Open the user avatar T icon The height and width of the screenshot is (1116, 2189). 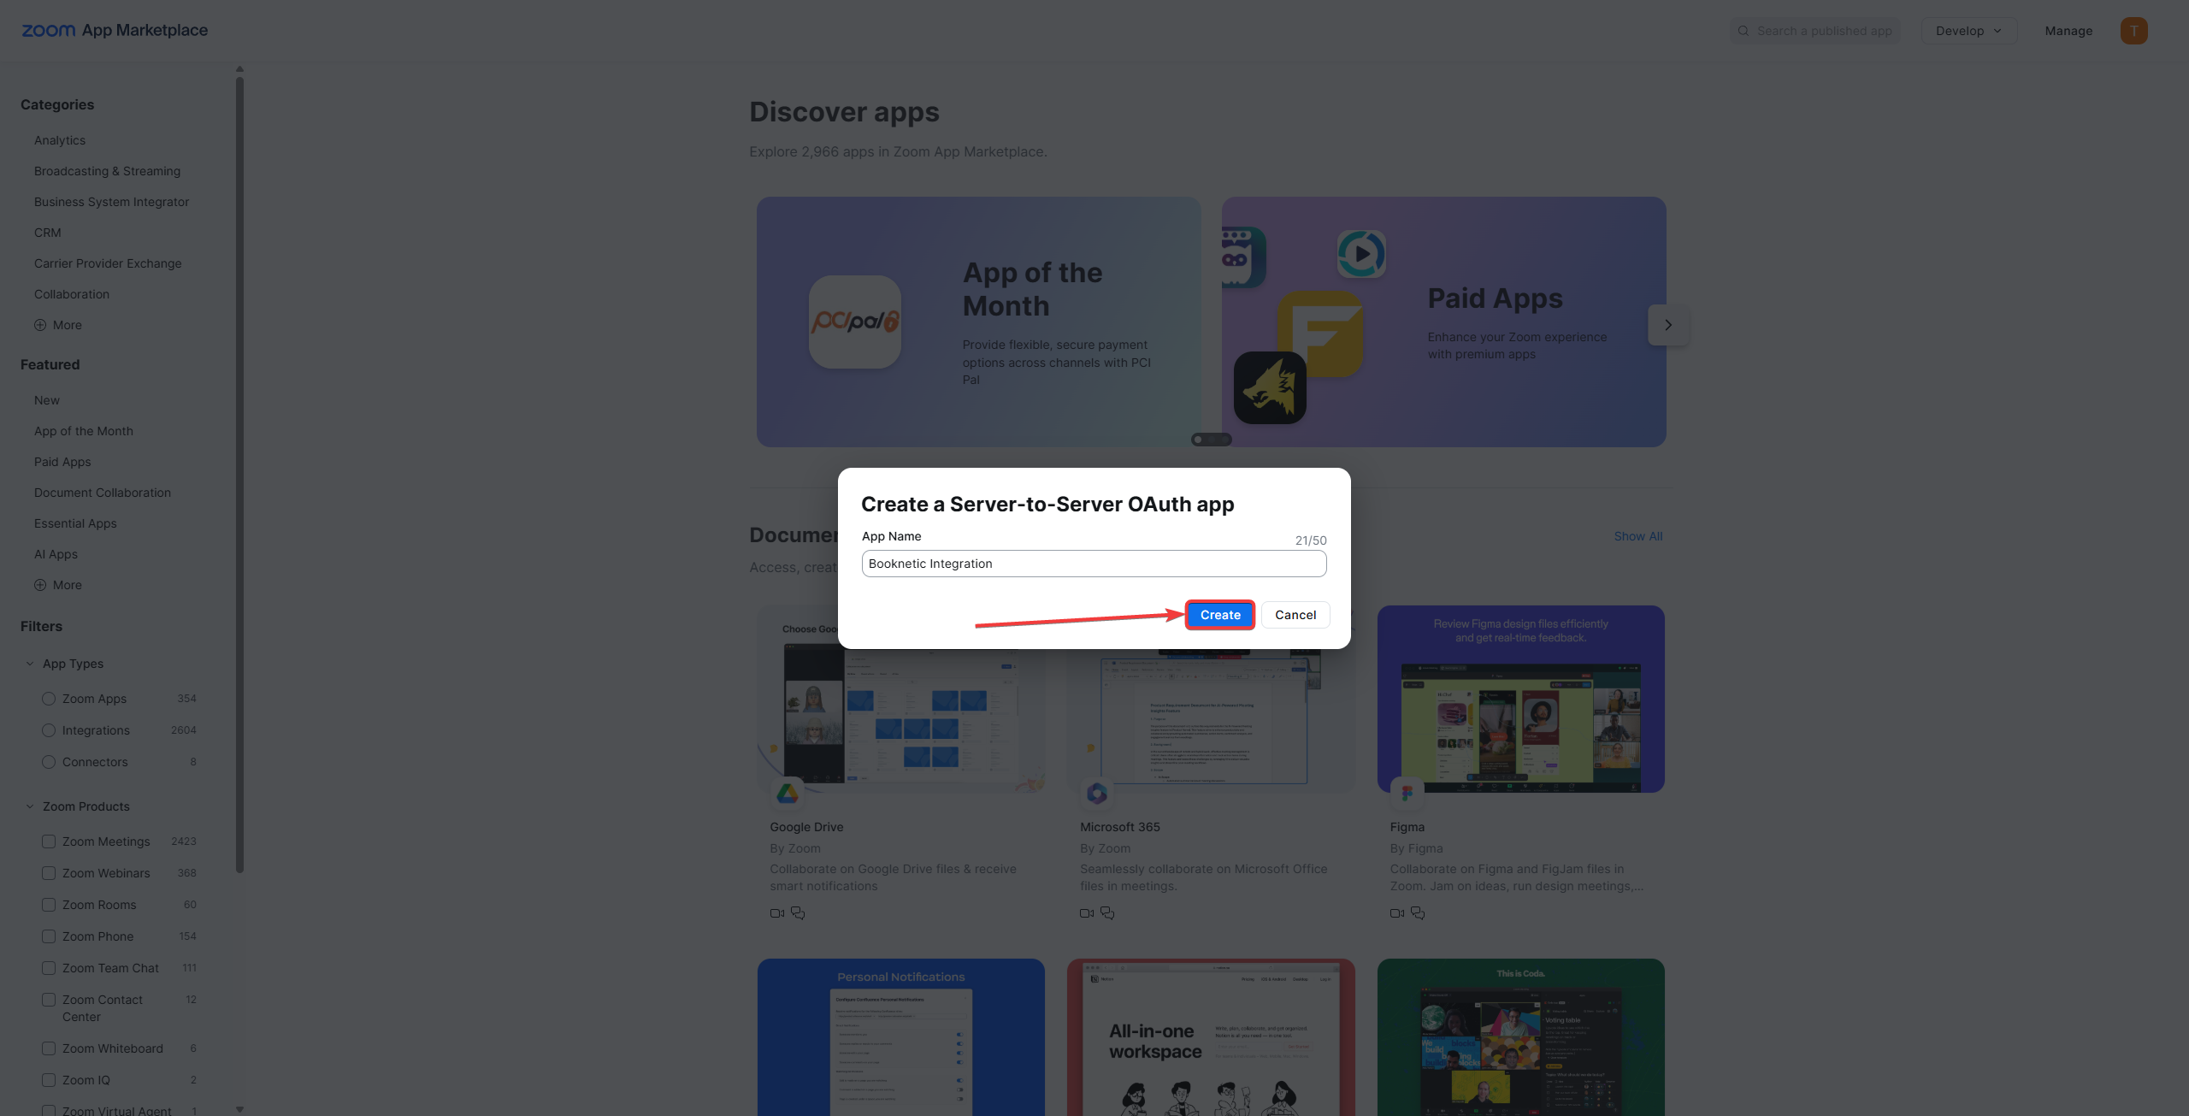coord(2133,31)
